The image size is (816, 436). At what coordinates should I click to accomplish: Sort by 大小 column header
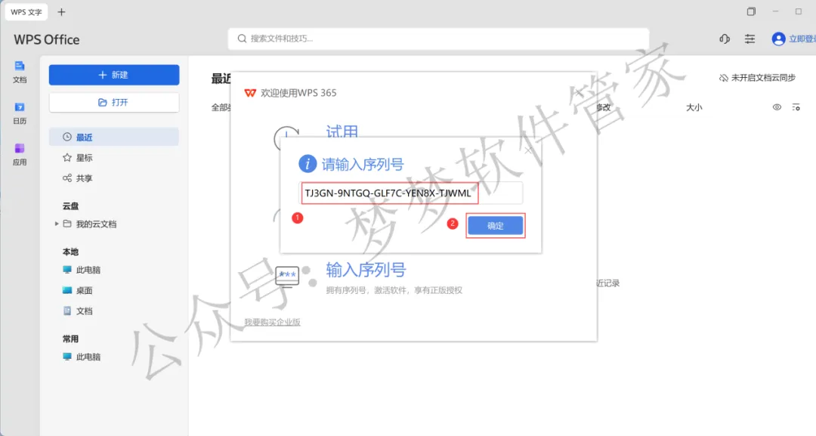click(x=694, y=107)
